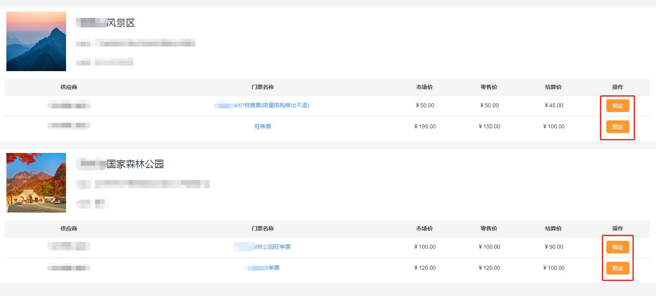Click the 结算价 header in the 风景区 table

553,87
